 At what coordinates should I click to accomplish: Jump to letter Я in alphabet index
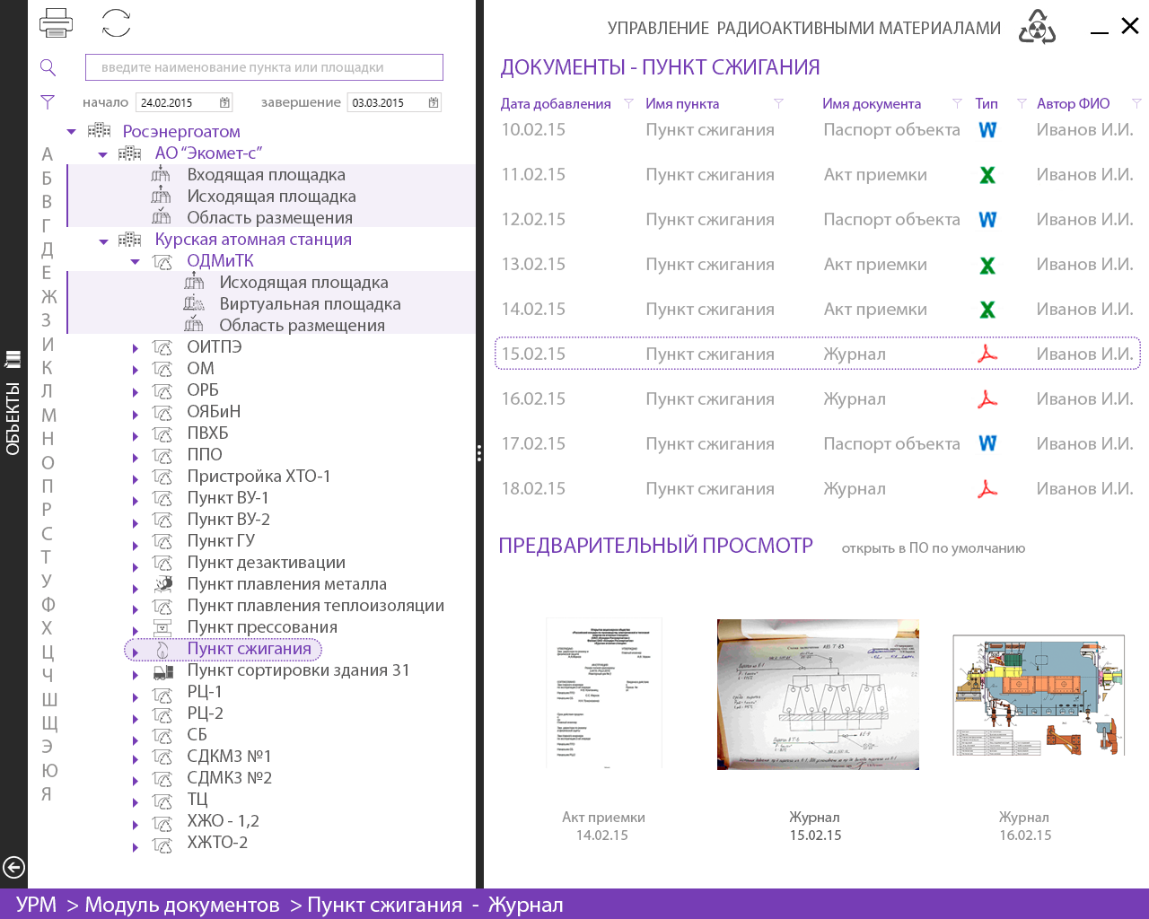point(47,793)
